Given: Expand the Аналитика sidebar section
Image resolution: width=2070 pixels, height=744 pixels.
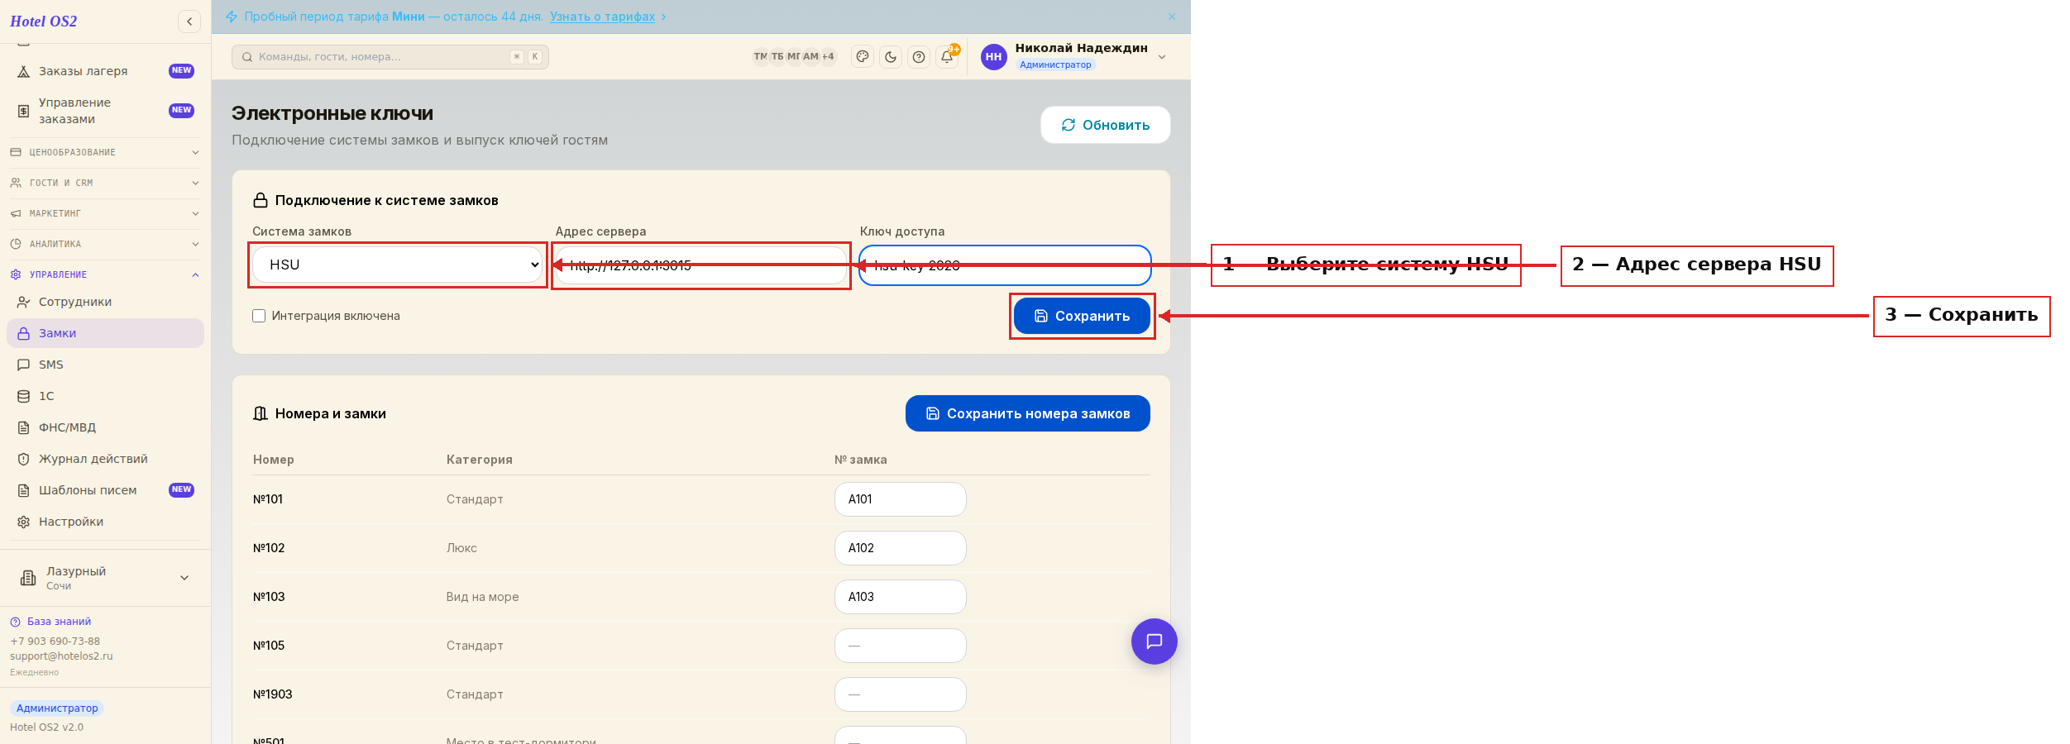Looking at the screenshot, I should tap(105, 244).
